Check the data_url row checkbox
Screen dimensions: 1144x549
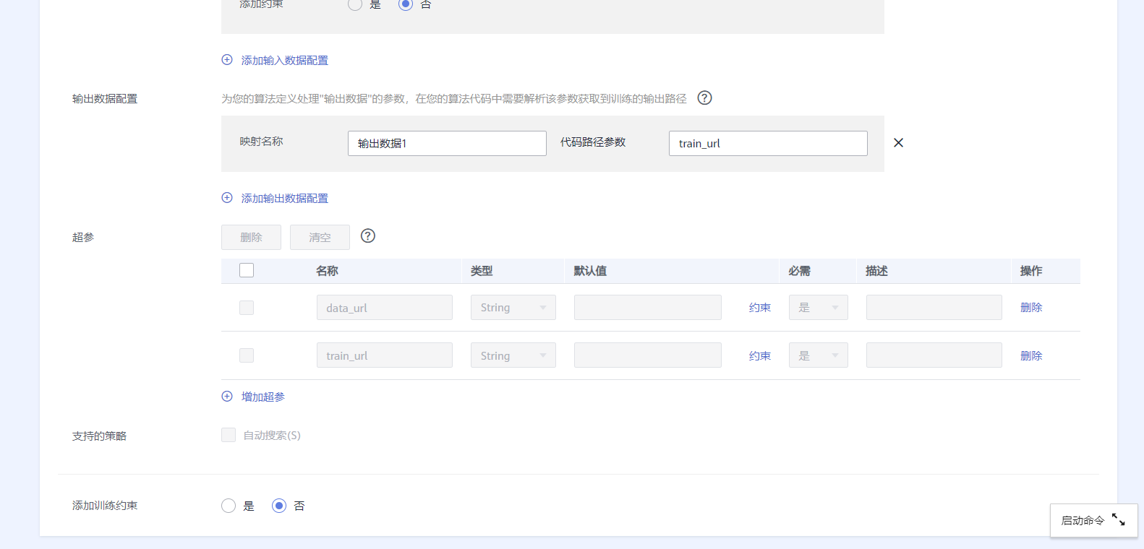pyautogui.click(x=247, y=308)
